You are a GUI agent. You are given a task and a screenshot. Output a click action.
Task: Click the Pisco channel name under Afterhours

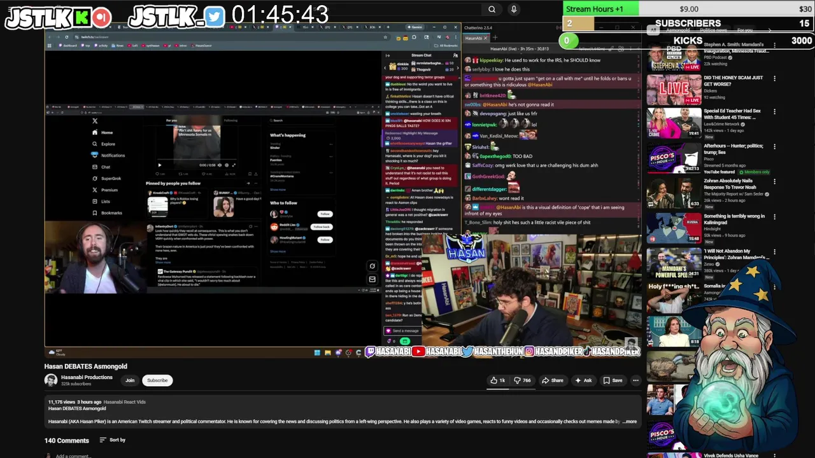709,160
